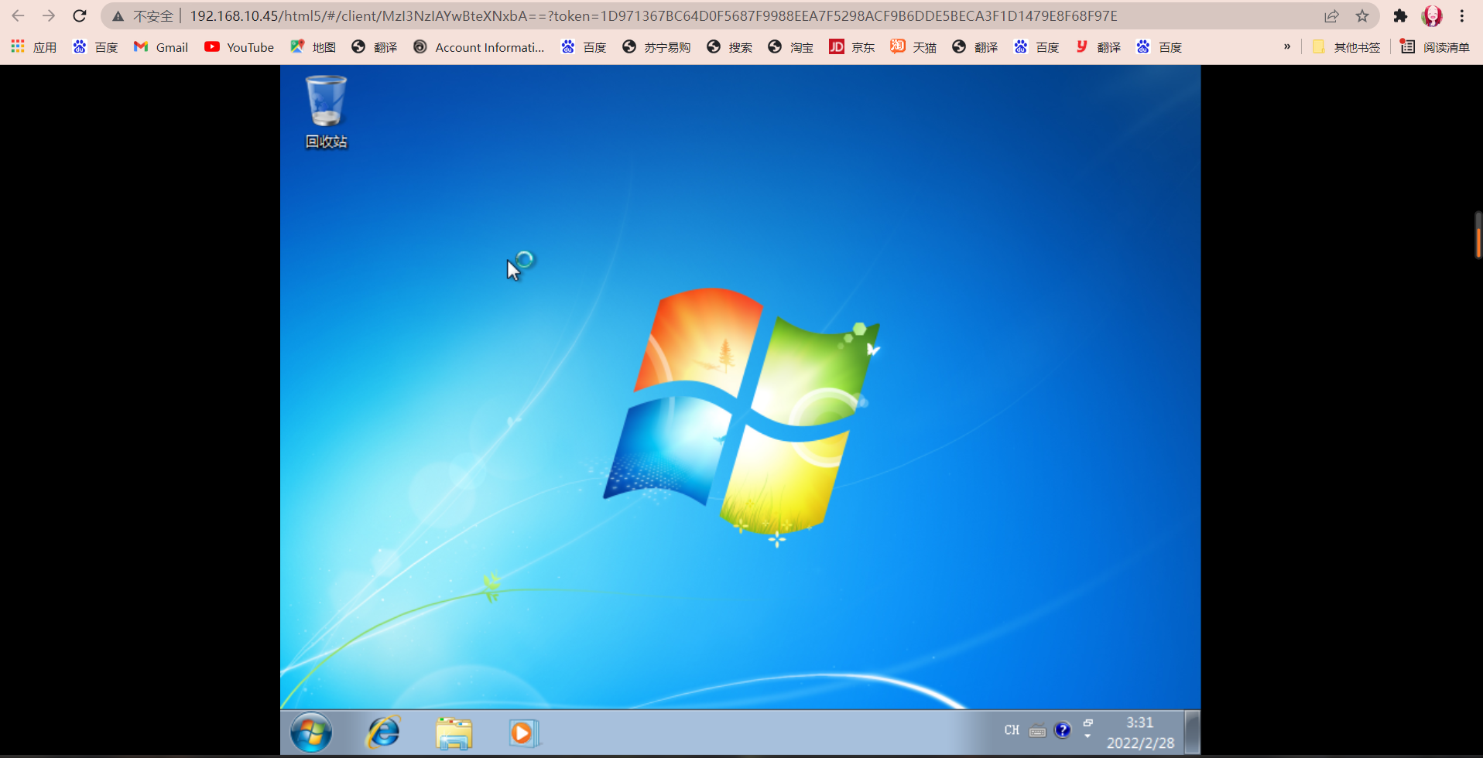Open the Account Informati... bookmark

(x=478, y=47)
